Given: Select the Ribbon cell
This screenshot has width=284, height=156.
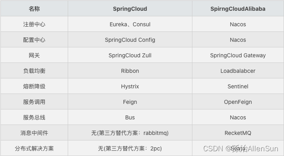Looking at the screenshot, I should pos(130,71).
